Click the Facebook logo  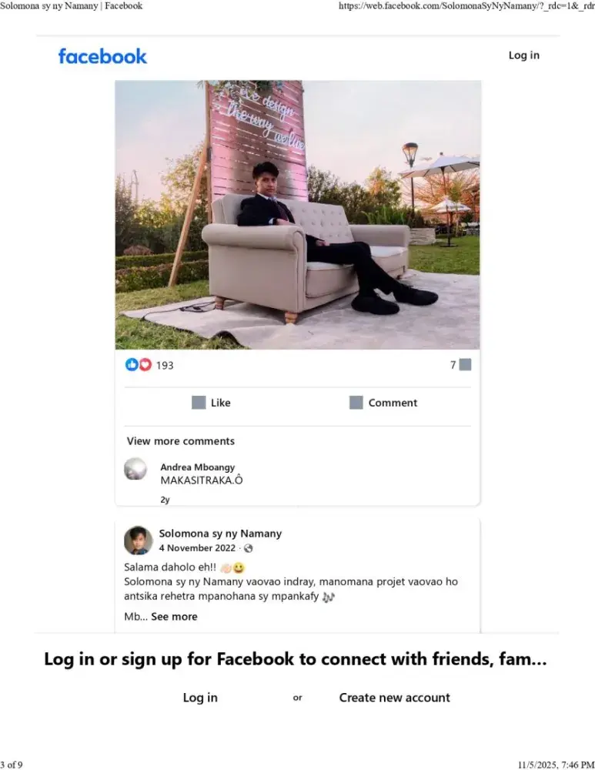click(102, 56)
